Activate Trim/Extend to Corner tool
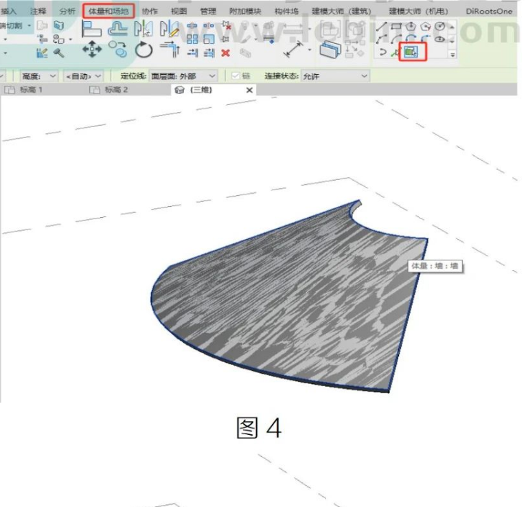Viewport: 528px width, 507px height. pos(170,49)
